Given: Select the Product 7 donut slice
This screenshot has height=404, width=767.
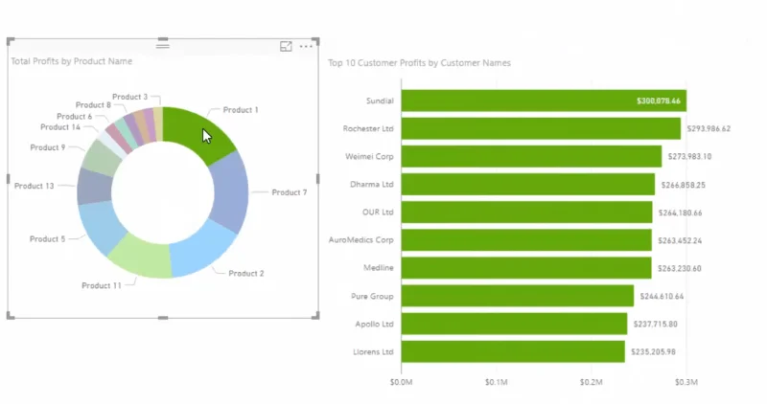Looking at the screenshot, I should (231, 191).
